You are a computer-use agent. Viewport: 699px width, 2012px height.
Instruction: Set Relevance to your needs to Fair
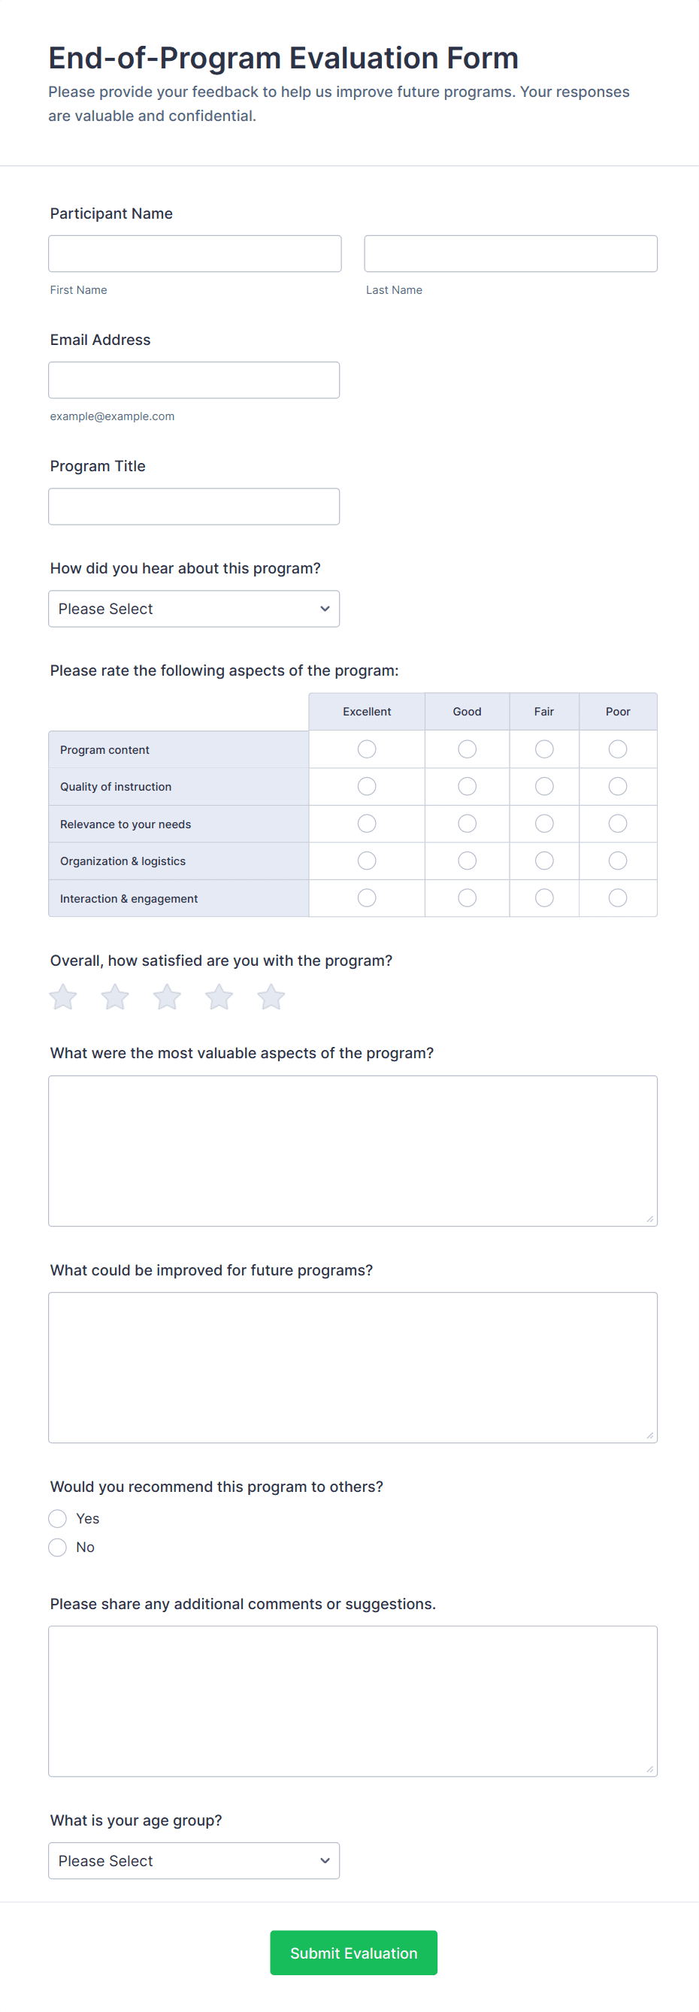click(544, 823)
